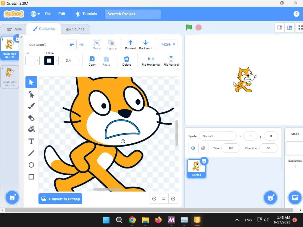Switch to the Code tab

(x=14, y=29)
